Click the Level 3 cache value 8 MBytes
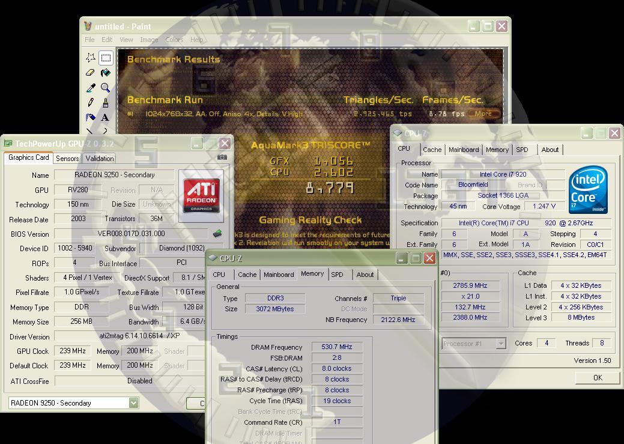 point(581,317)
